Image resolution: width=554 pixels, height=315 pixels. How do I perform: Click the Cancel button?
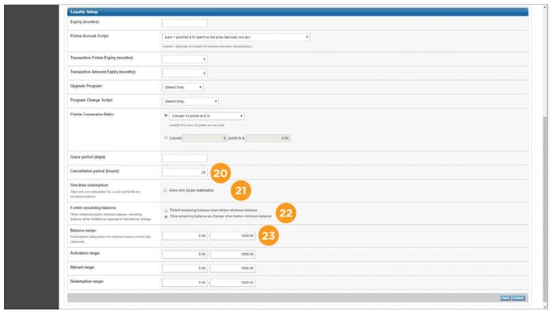point(518,298)
